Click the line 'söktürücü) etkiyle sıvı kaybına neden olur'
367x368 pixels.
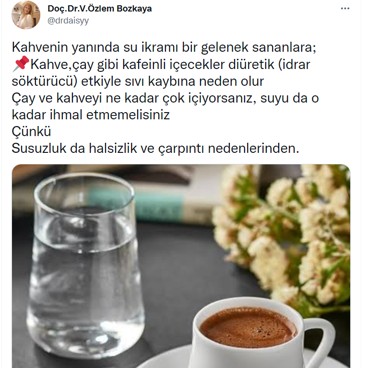138,81
